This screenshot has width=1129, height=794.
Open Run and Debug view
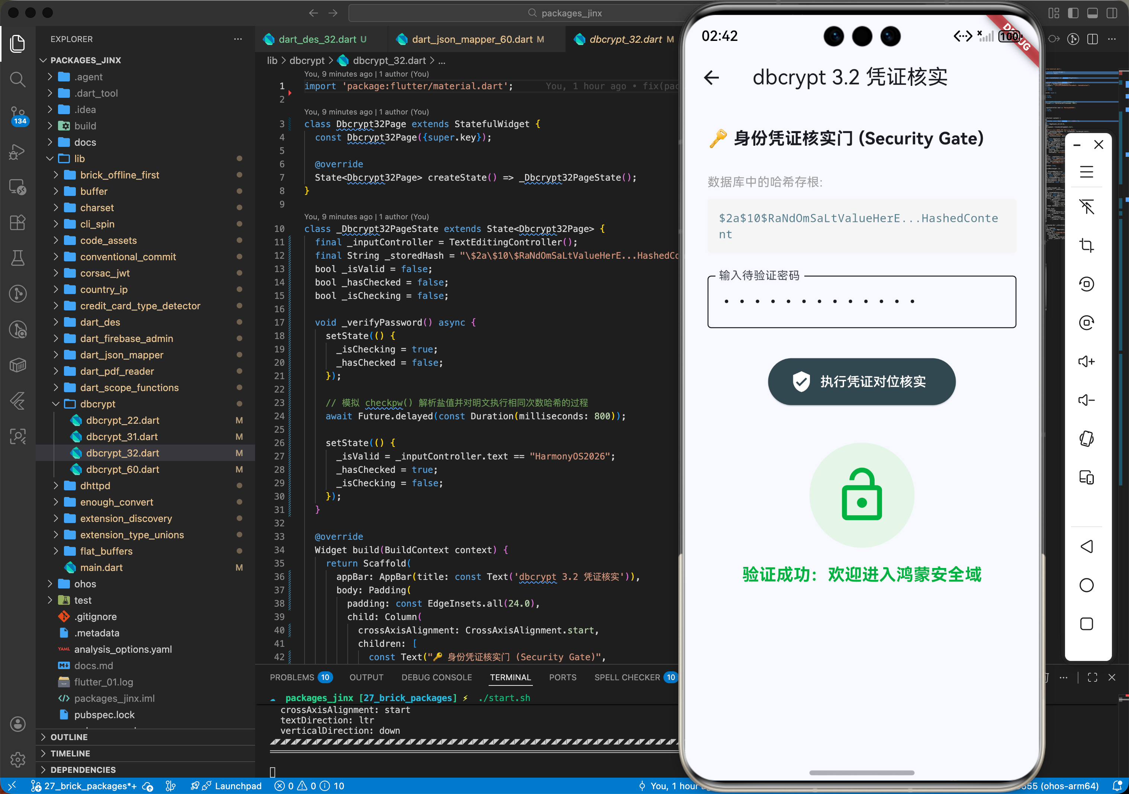click(x=18, y=151)
